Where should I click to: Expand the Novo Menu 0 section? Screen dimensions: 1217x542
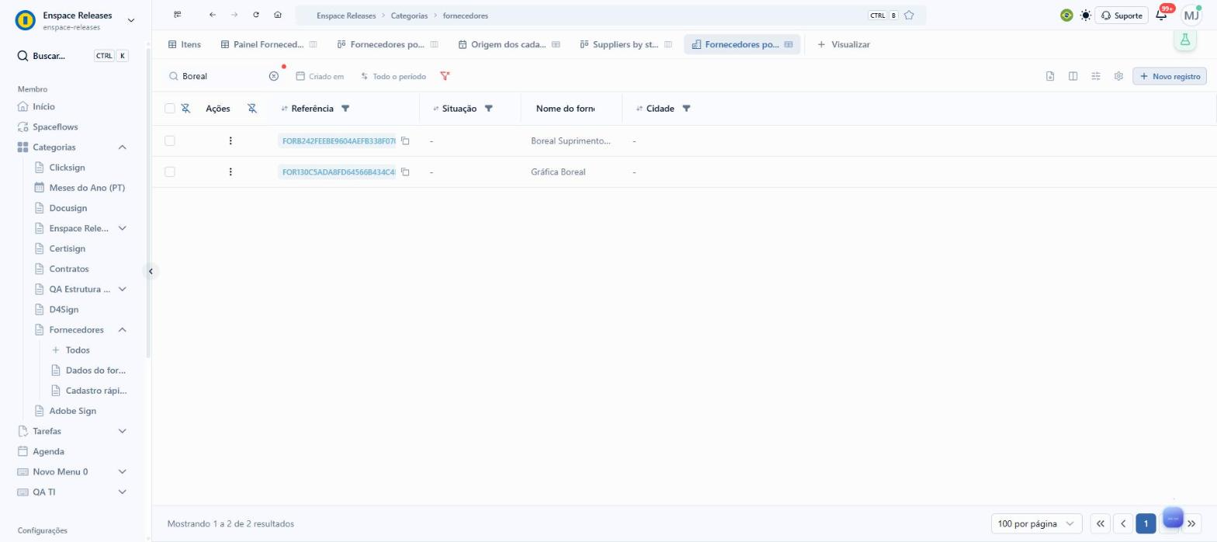click(x=122, y=471)
